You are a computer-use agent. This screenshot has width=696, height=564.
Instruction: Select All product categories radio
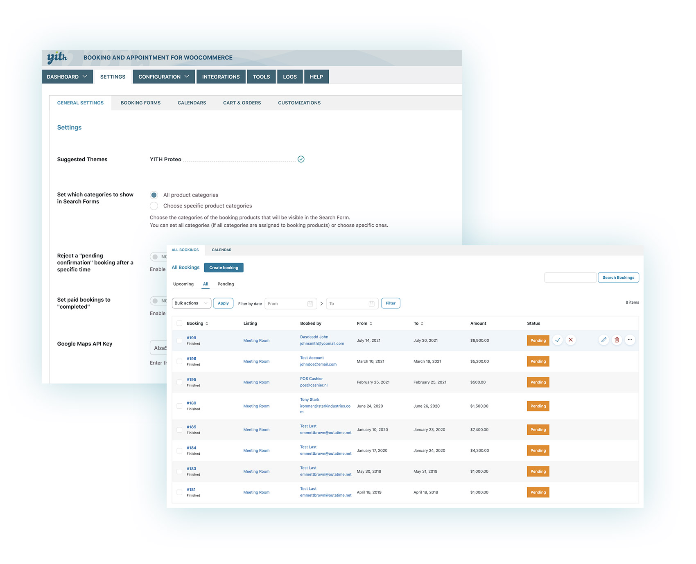(154, 195)
